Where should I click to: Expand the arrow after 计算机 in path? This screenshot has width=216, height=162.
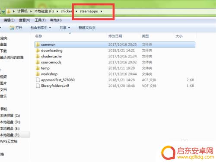click(x=31, y=11)
